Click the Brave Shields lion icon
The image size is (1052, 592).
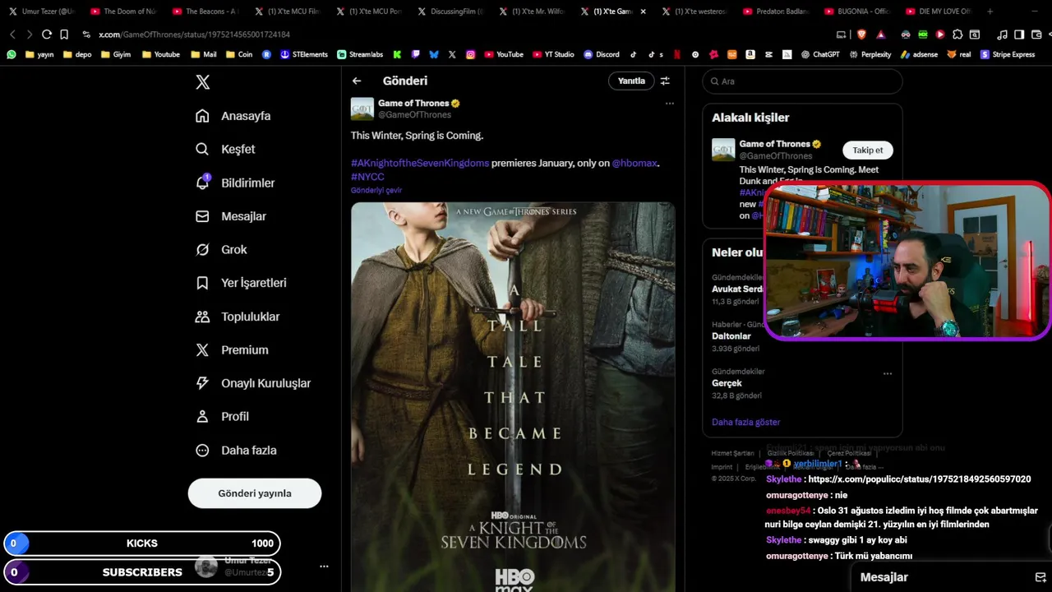[x=861, y=35]
